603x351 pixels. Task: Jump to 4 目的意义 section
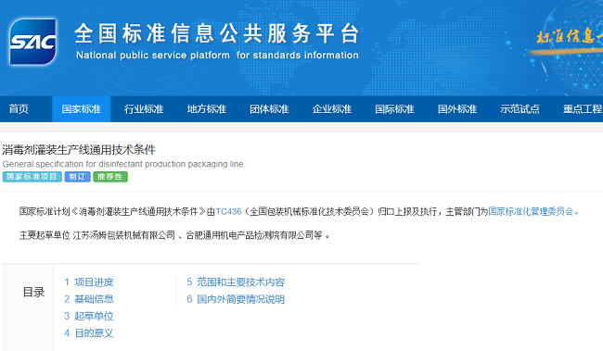89,333
